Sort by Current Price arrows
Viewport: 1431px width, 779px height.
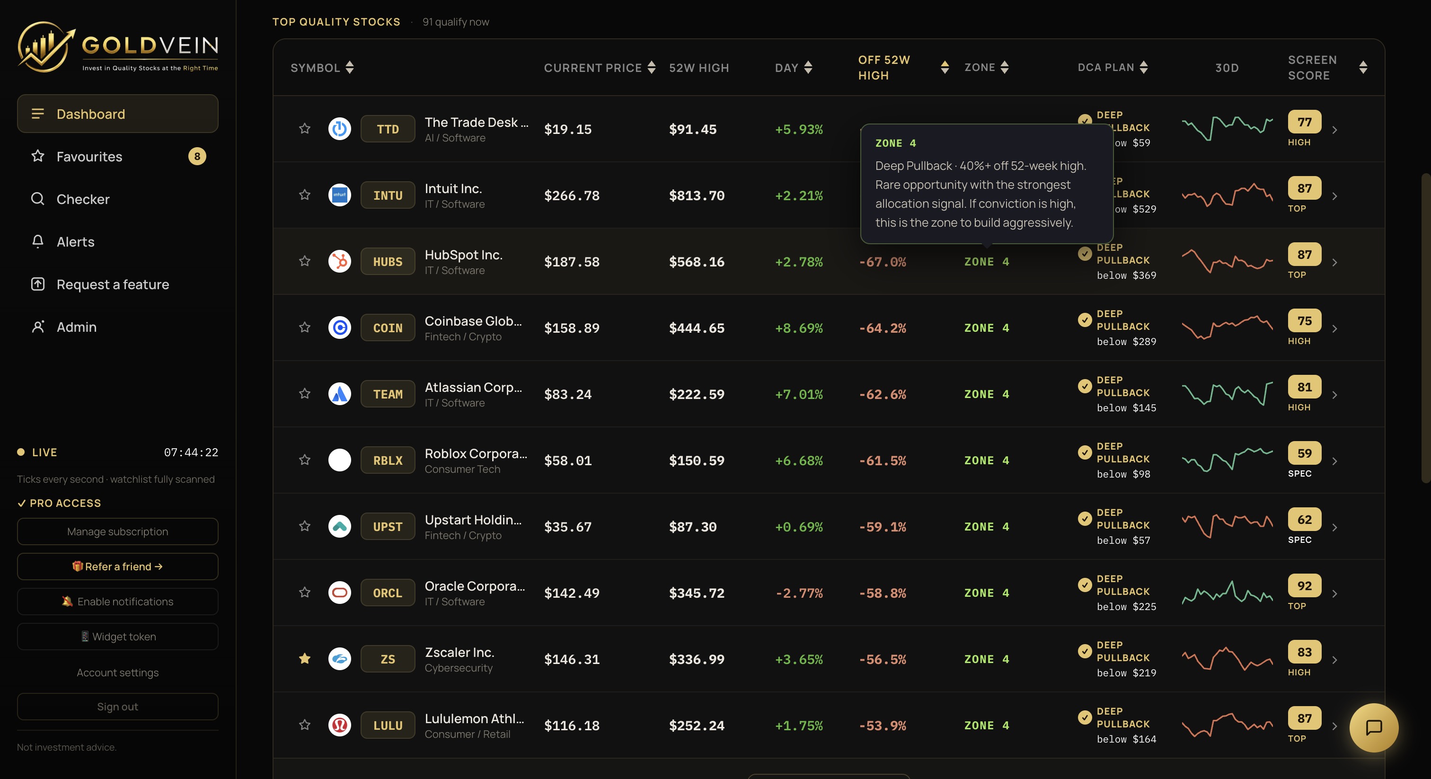click(x=651, y=67)
